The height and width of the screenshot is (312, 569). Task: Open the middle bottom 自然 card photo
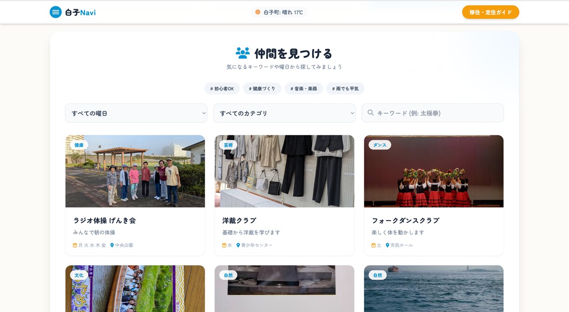[x=284, y=289]
